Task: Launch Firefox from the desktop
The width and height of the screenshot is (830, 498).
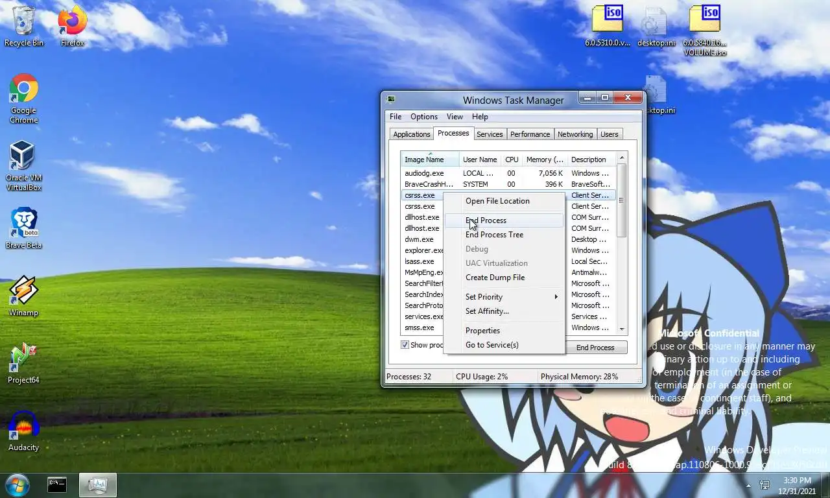Action: pos(72,27)
